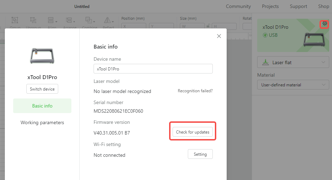
Task: Open the Wi-Fi Setting button
Action: point(200,154)
